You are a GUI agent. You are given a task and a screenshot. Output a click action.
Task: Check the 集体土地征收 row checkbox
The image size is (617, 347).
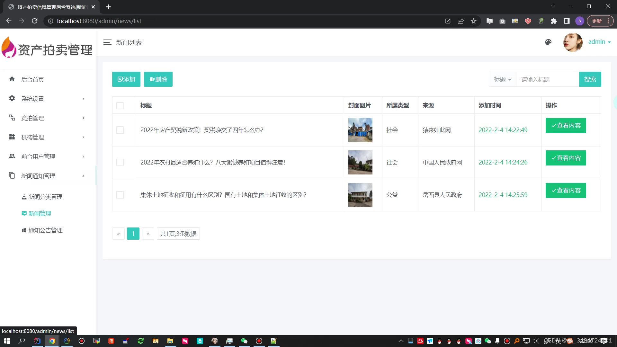coord(120,195)
